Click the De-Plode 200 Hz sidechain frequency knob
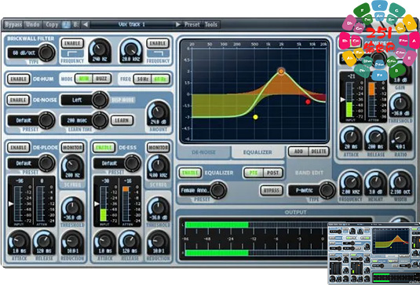This screenshot has height=285, width=420. (x=72, y=168)
